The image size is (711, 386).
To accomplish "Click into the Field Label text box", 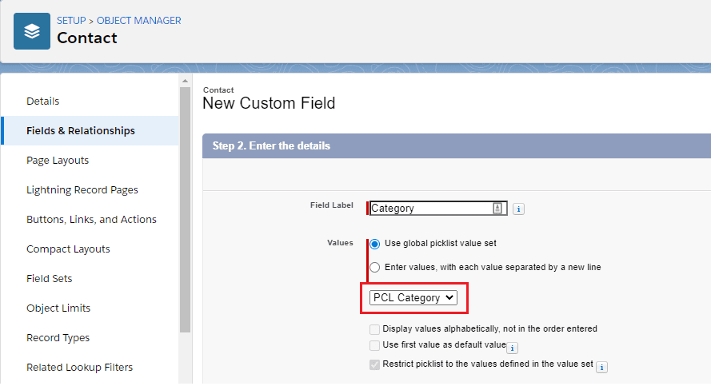I will (x=430, y=209).
